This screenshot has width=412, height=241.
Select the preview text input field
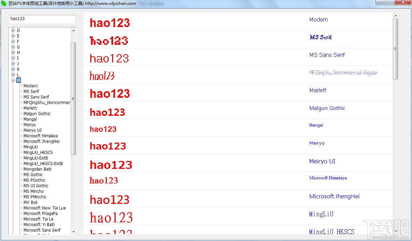[x=42, y=19]
